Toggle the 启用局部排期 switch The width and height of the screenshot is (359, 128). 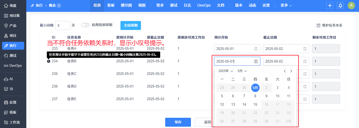pyautogui.click(x=85, y=25)
